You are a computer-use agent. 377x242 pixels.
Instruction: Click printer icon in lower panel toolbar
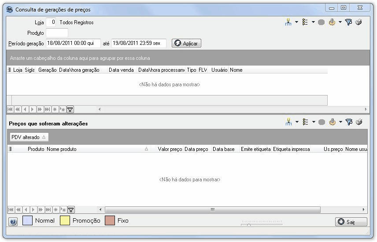pos(359,122)
